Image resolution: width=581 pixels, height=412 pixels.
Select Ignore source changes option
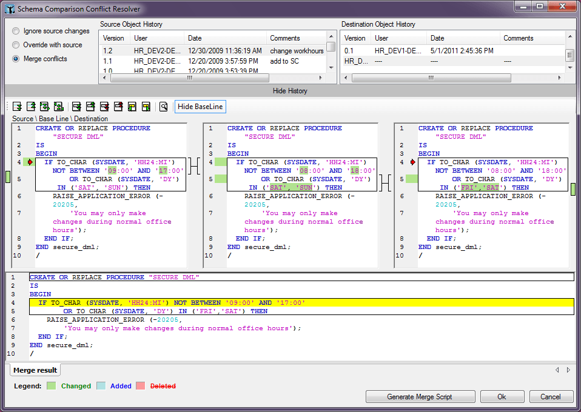tap(51, 31)
